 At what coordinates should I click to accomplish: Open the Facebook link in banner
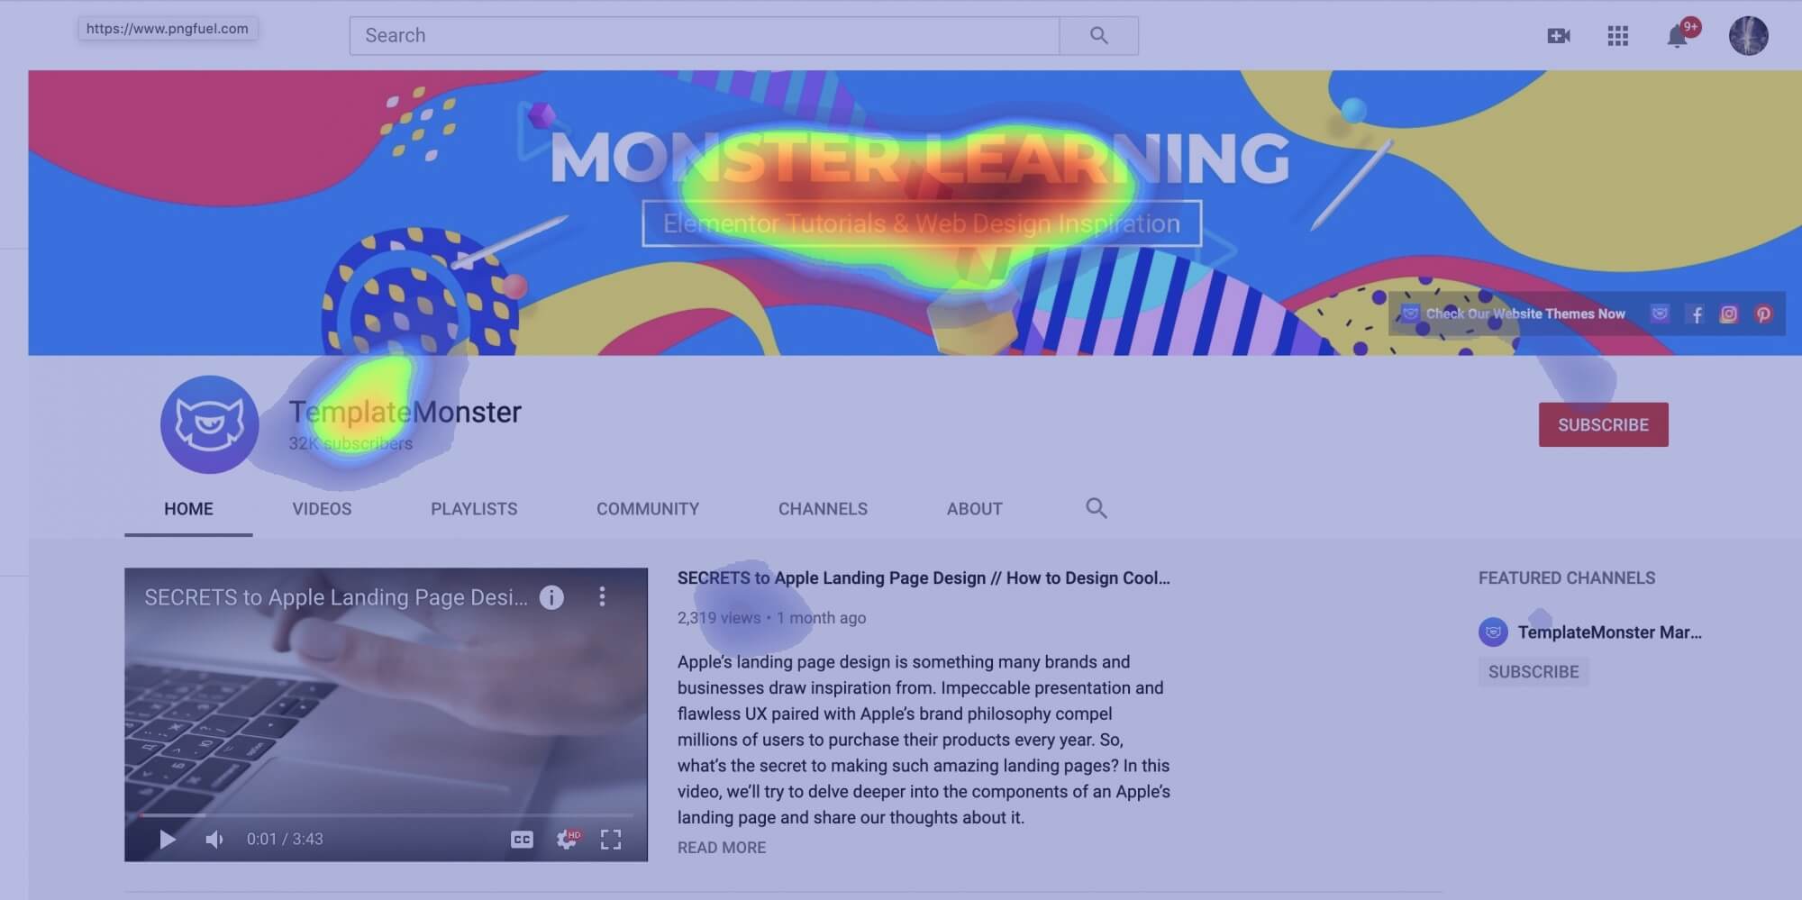tap(1697, 314)
